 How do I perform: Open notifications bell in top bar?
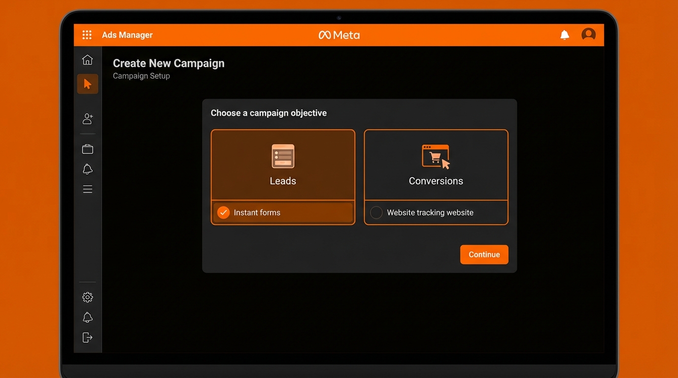click(x=565, y=35)
